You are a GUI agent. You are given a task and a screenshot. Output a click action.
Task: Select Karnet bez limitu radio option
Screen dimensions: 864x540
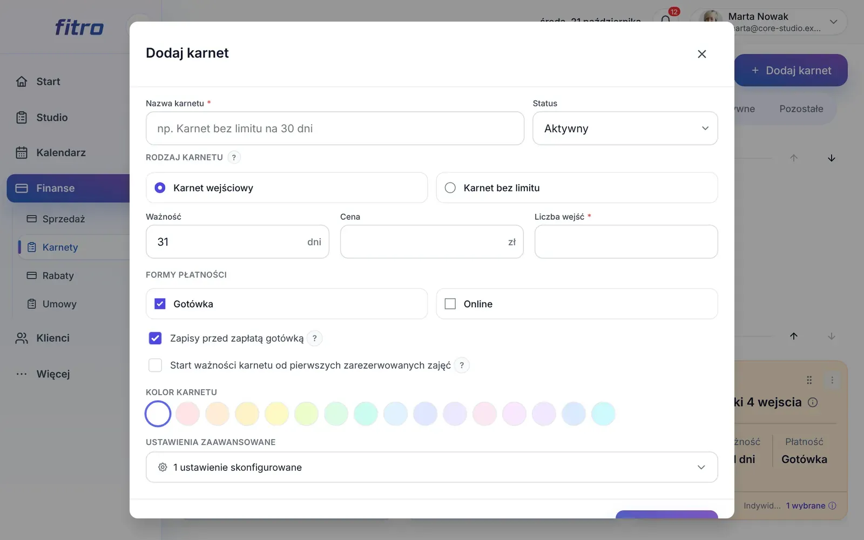point(450,188)
